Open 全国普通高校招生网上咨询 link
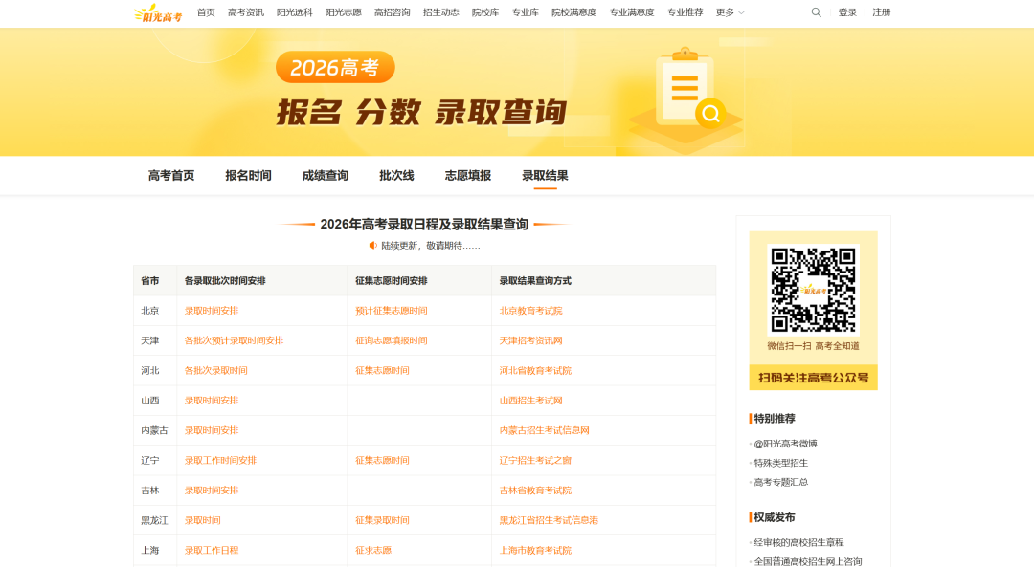Image resolution: width=1034 pixels, height=567 pixels. pyautogui.click(x=808, y=561)
